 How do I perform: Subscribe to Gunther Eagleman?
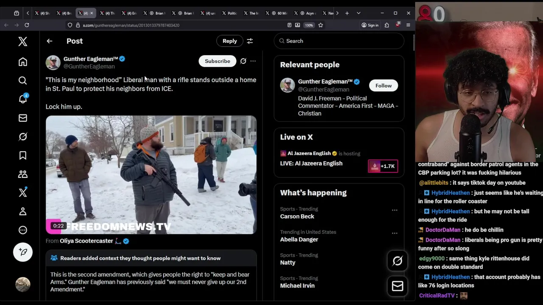pyautogui.click(x=217, y=61)
